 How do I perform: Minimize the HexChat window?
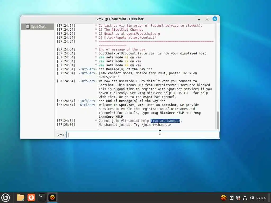[x=199, y=19]
